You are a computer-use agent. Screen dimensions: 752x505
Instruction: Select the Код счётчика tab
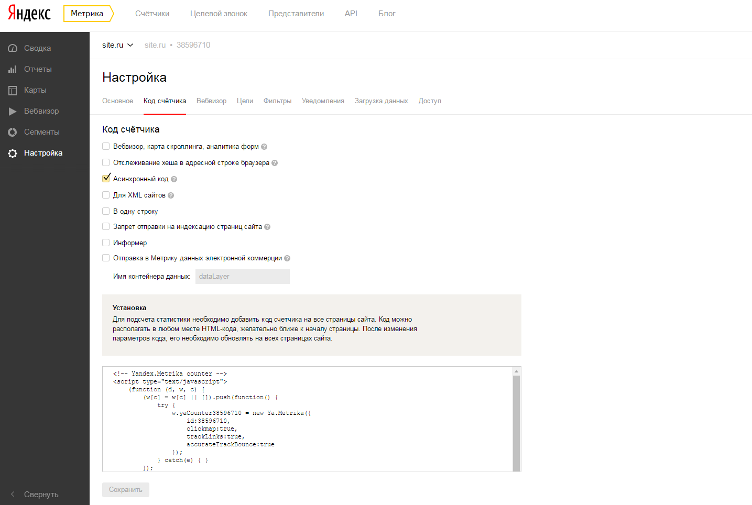pyautogui.click(x=165, y=101)
